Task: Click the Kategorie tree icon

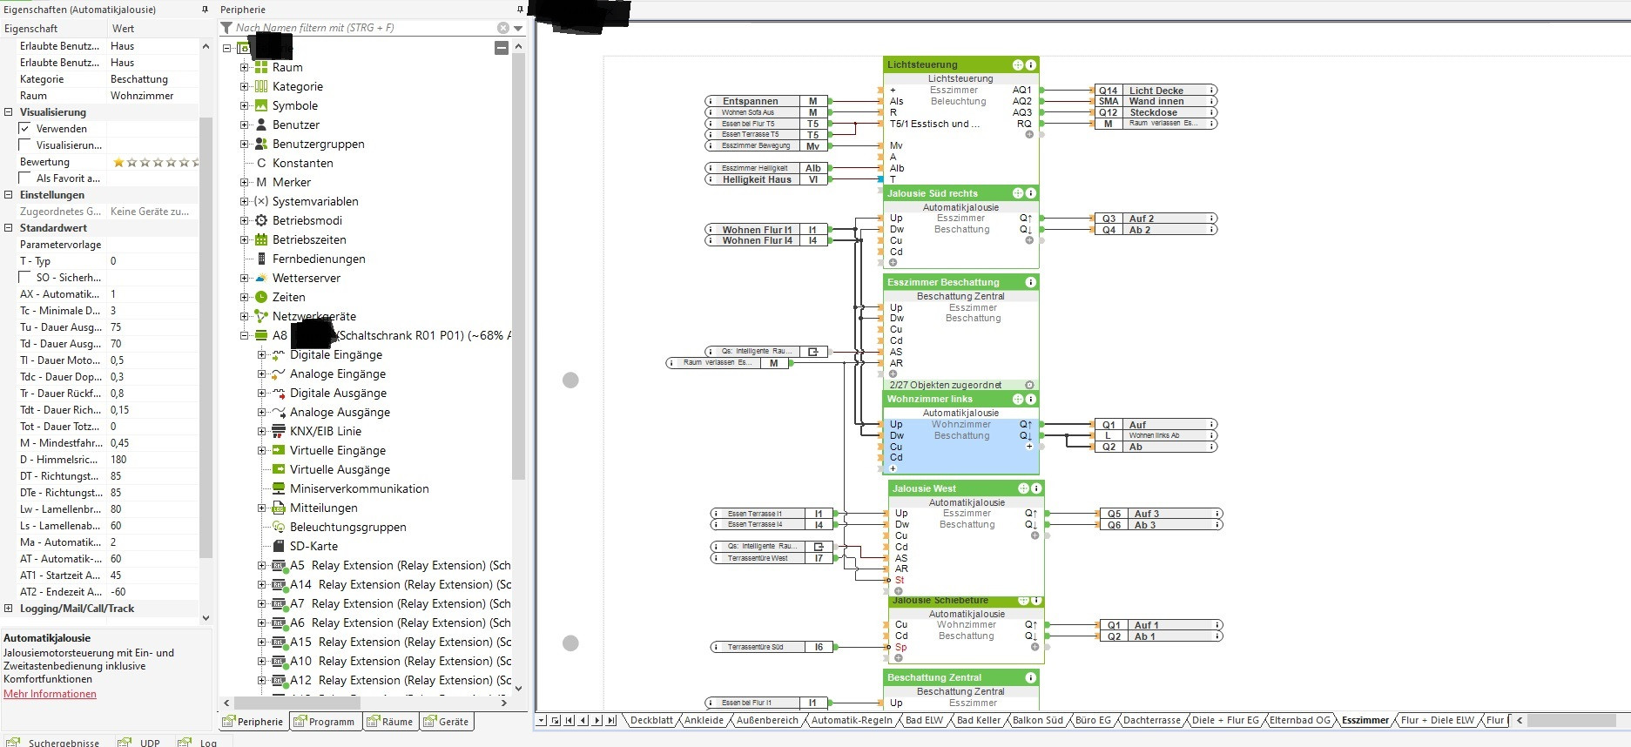Action: [260, 86]
